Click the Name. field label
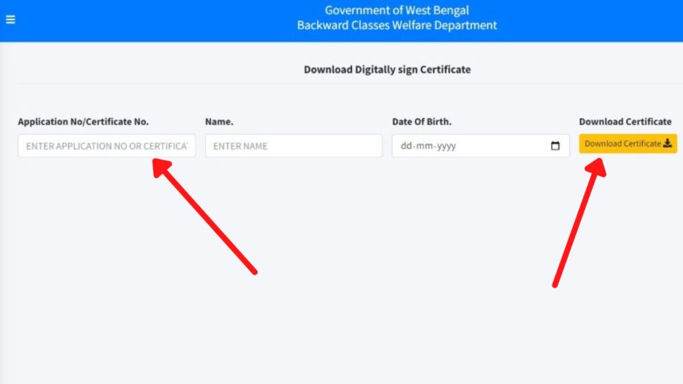This screenshot has height=384, width=683. click(219, 121)
